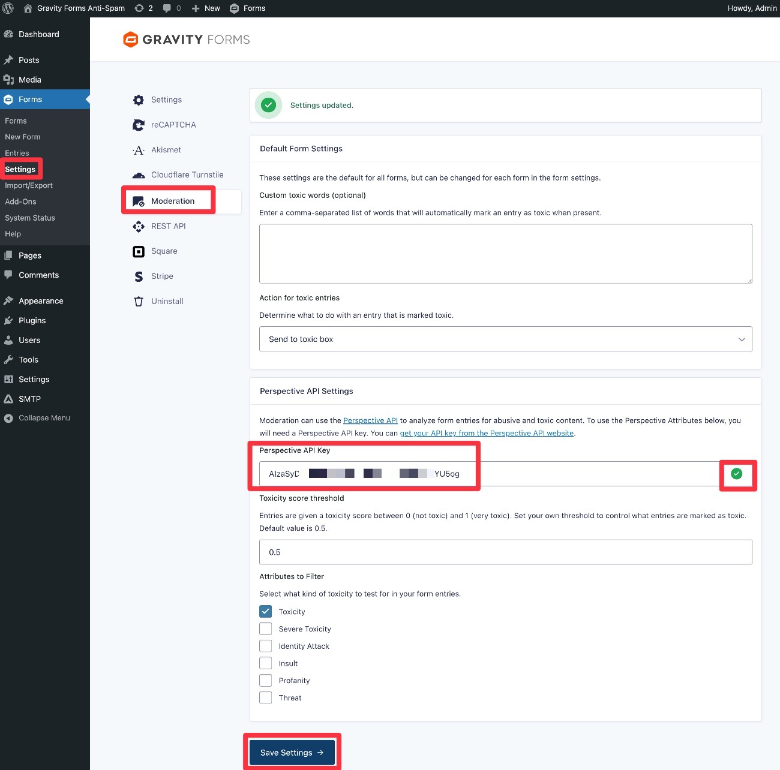Click the WordPress logo in admin bar

point(8,8)
